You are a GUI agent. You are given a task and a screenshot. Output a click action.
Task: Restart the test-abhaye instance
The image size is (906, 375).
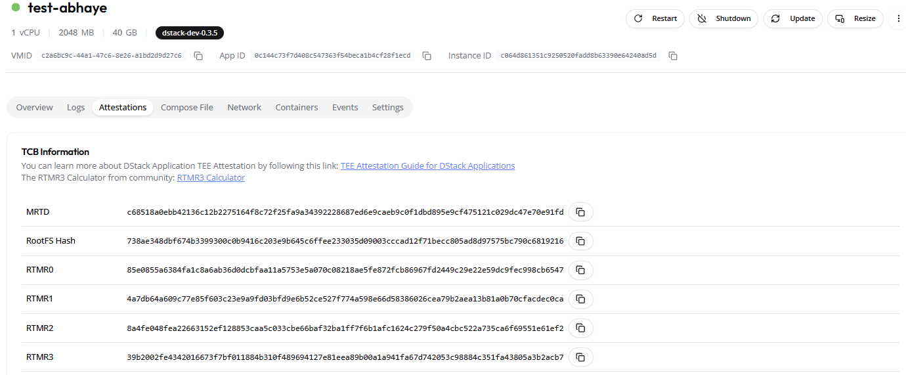pyautogui.click(x=655, y=18)
